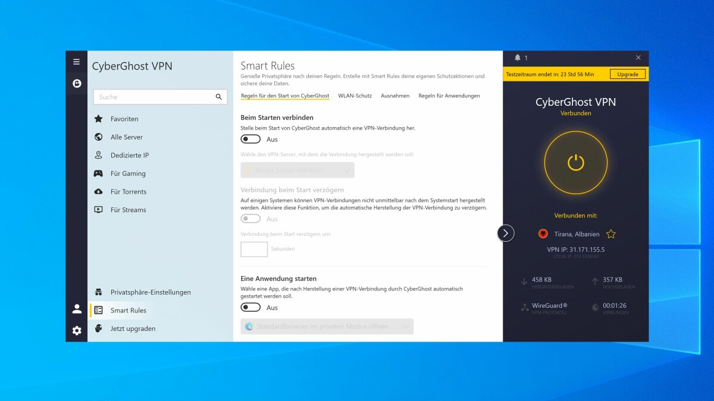
Task: Click the notification bell icon
Action: [517, 58]
